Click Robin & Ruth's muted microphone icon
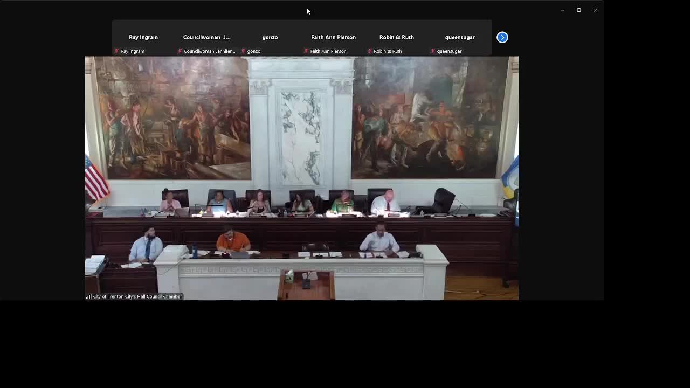The image size is (690, 388). pos(369,51)
